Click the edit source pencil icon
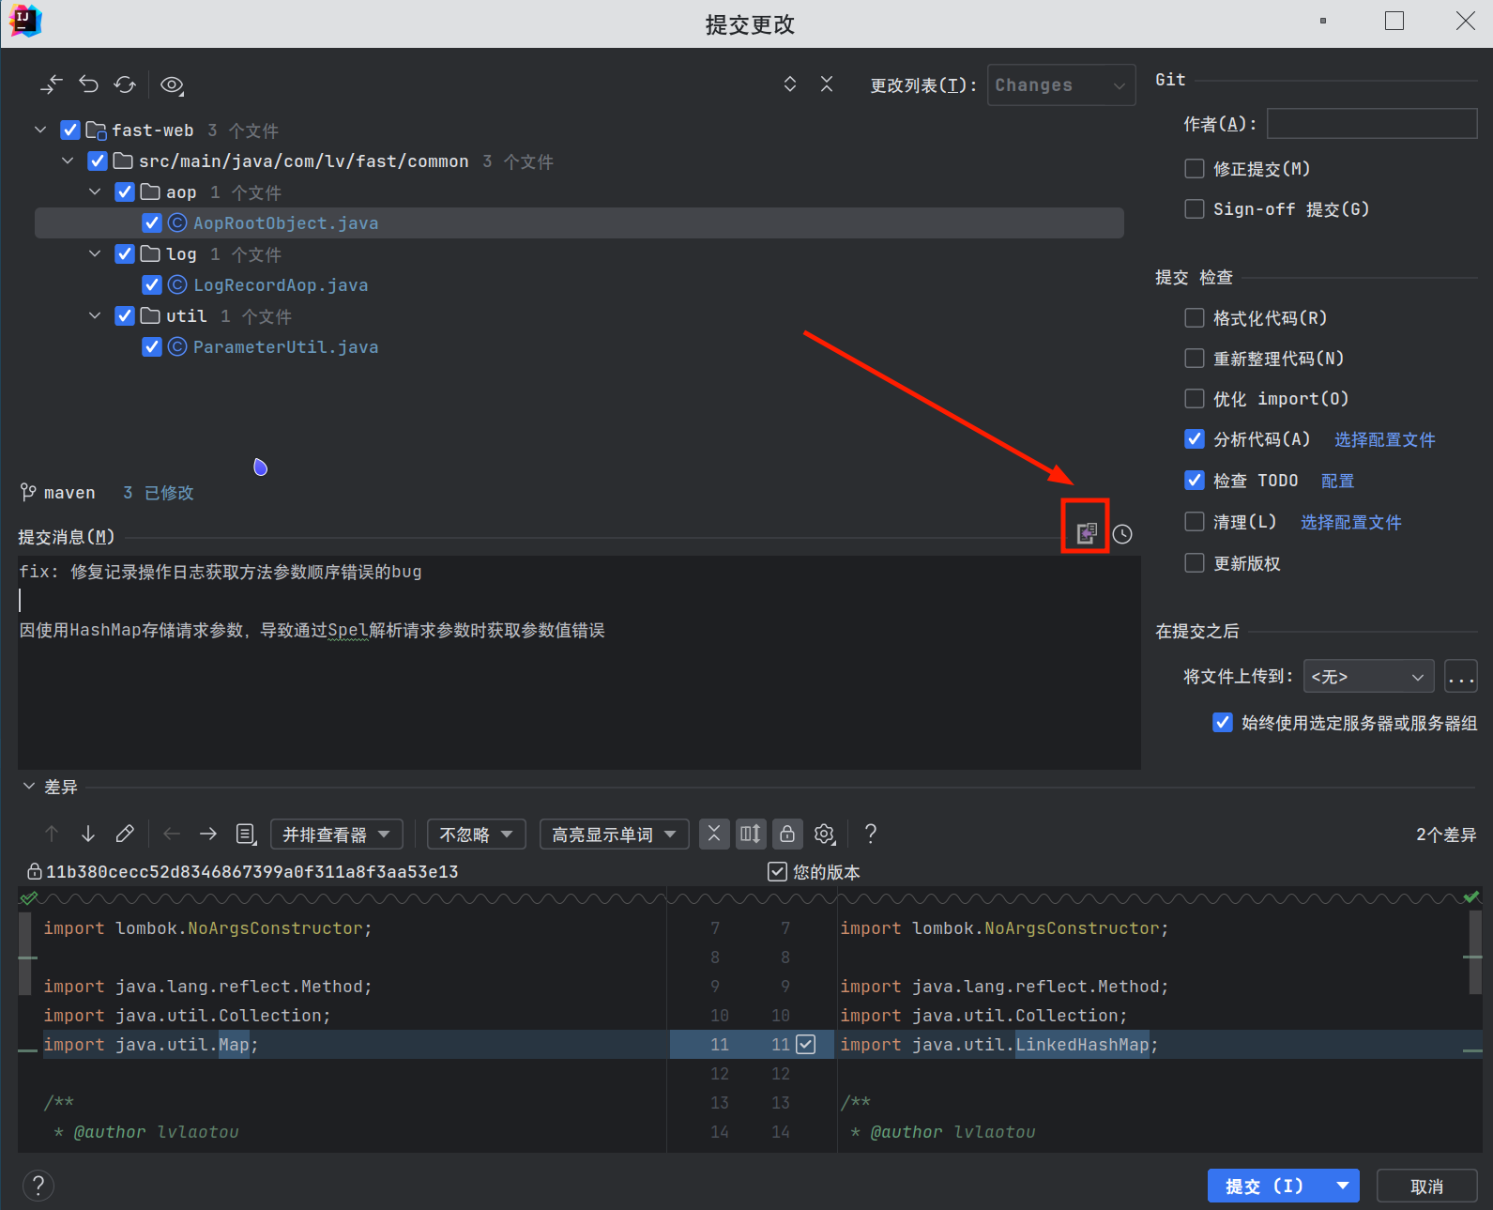Viewport: 1493px width, 1210px height. tap(125, 834)
